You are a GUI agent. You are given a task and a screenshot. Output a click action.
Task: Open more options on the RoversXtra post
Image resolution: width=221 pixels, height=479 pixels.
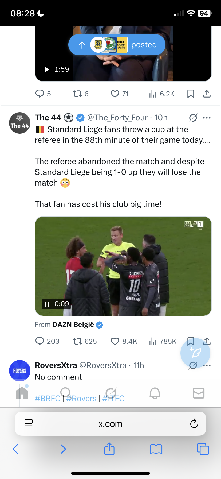point(207,365)
